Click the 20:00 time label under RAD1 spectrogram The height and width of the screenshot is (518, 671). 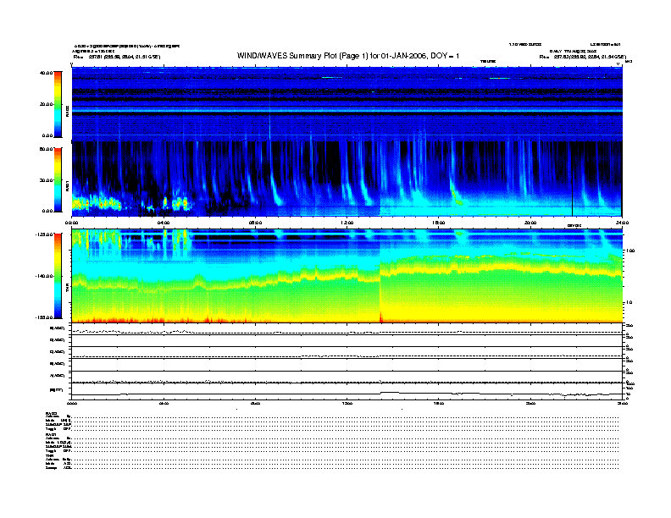point(530,223)
